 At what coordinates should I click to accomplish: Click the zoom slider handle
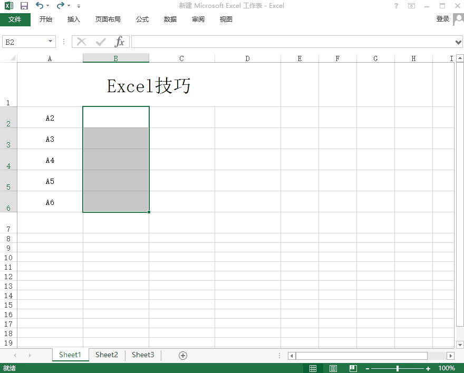398,368
